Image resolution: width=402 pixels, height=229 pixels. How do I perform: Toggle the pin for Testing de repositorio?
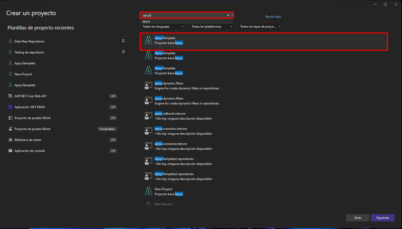click(x=123, y=52)
